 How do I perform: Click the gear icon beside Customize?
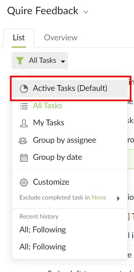24,182
